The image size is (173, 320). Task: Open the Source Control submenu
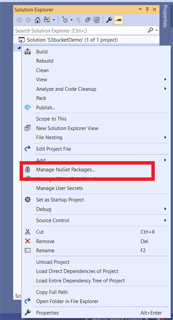click(52, 220)
